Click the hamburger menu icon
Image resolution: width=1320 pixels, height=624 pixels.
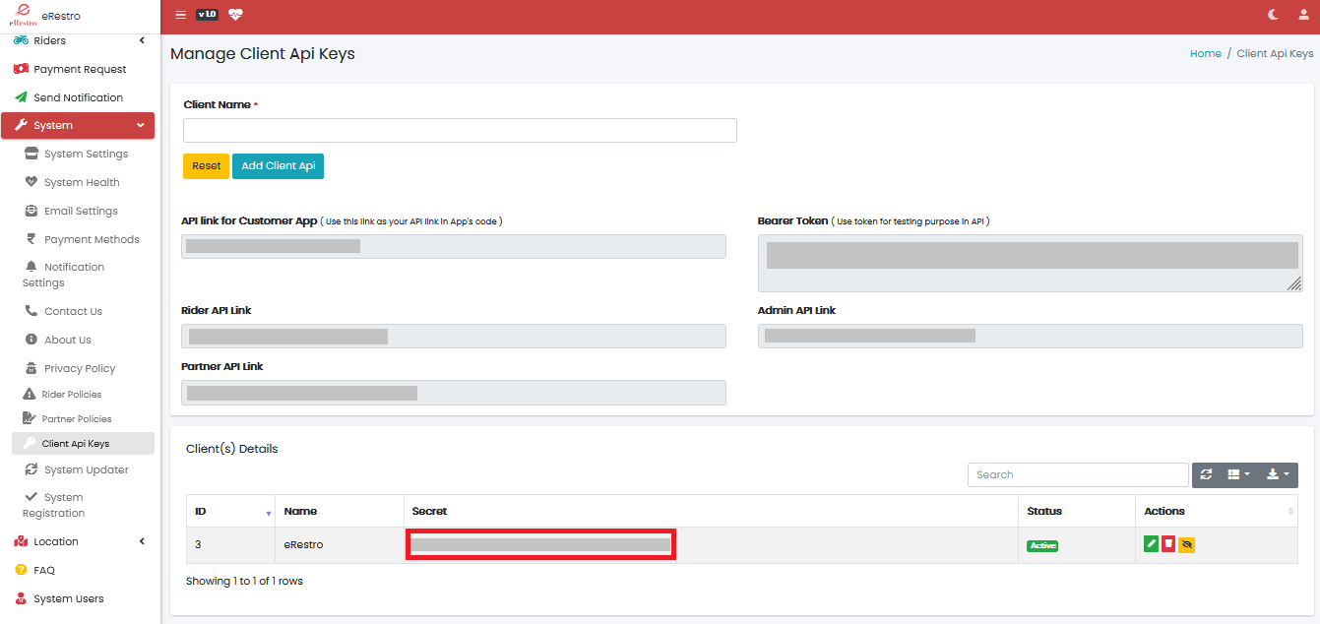[x=180, y=15]
